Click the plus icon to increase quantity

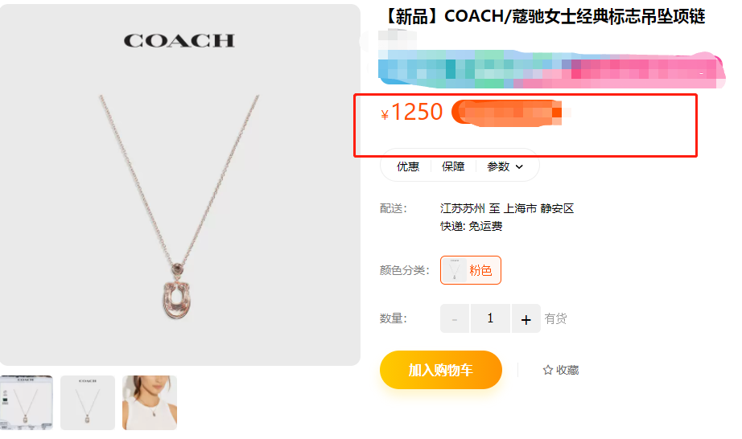526,319
